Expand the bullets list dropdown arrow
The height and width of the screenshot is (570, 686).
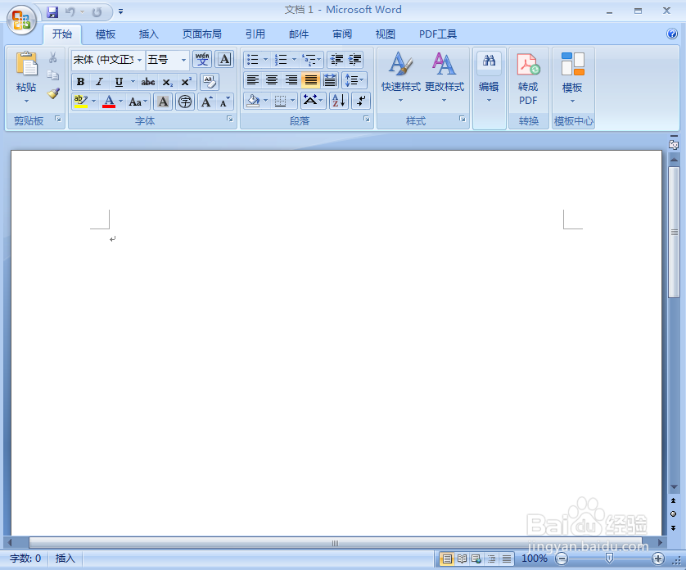tap(265, 59)
